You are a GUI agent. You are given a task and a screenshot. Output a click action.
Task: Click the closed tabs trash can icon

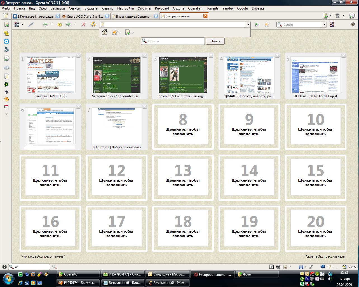[337, 16]
